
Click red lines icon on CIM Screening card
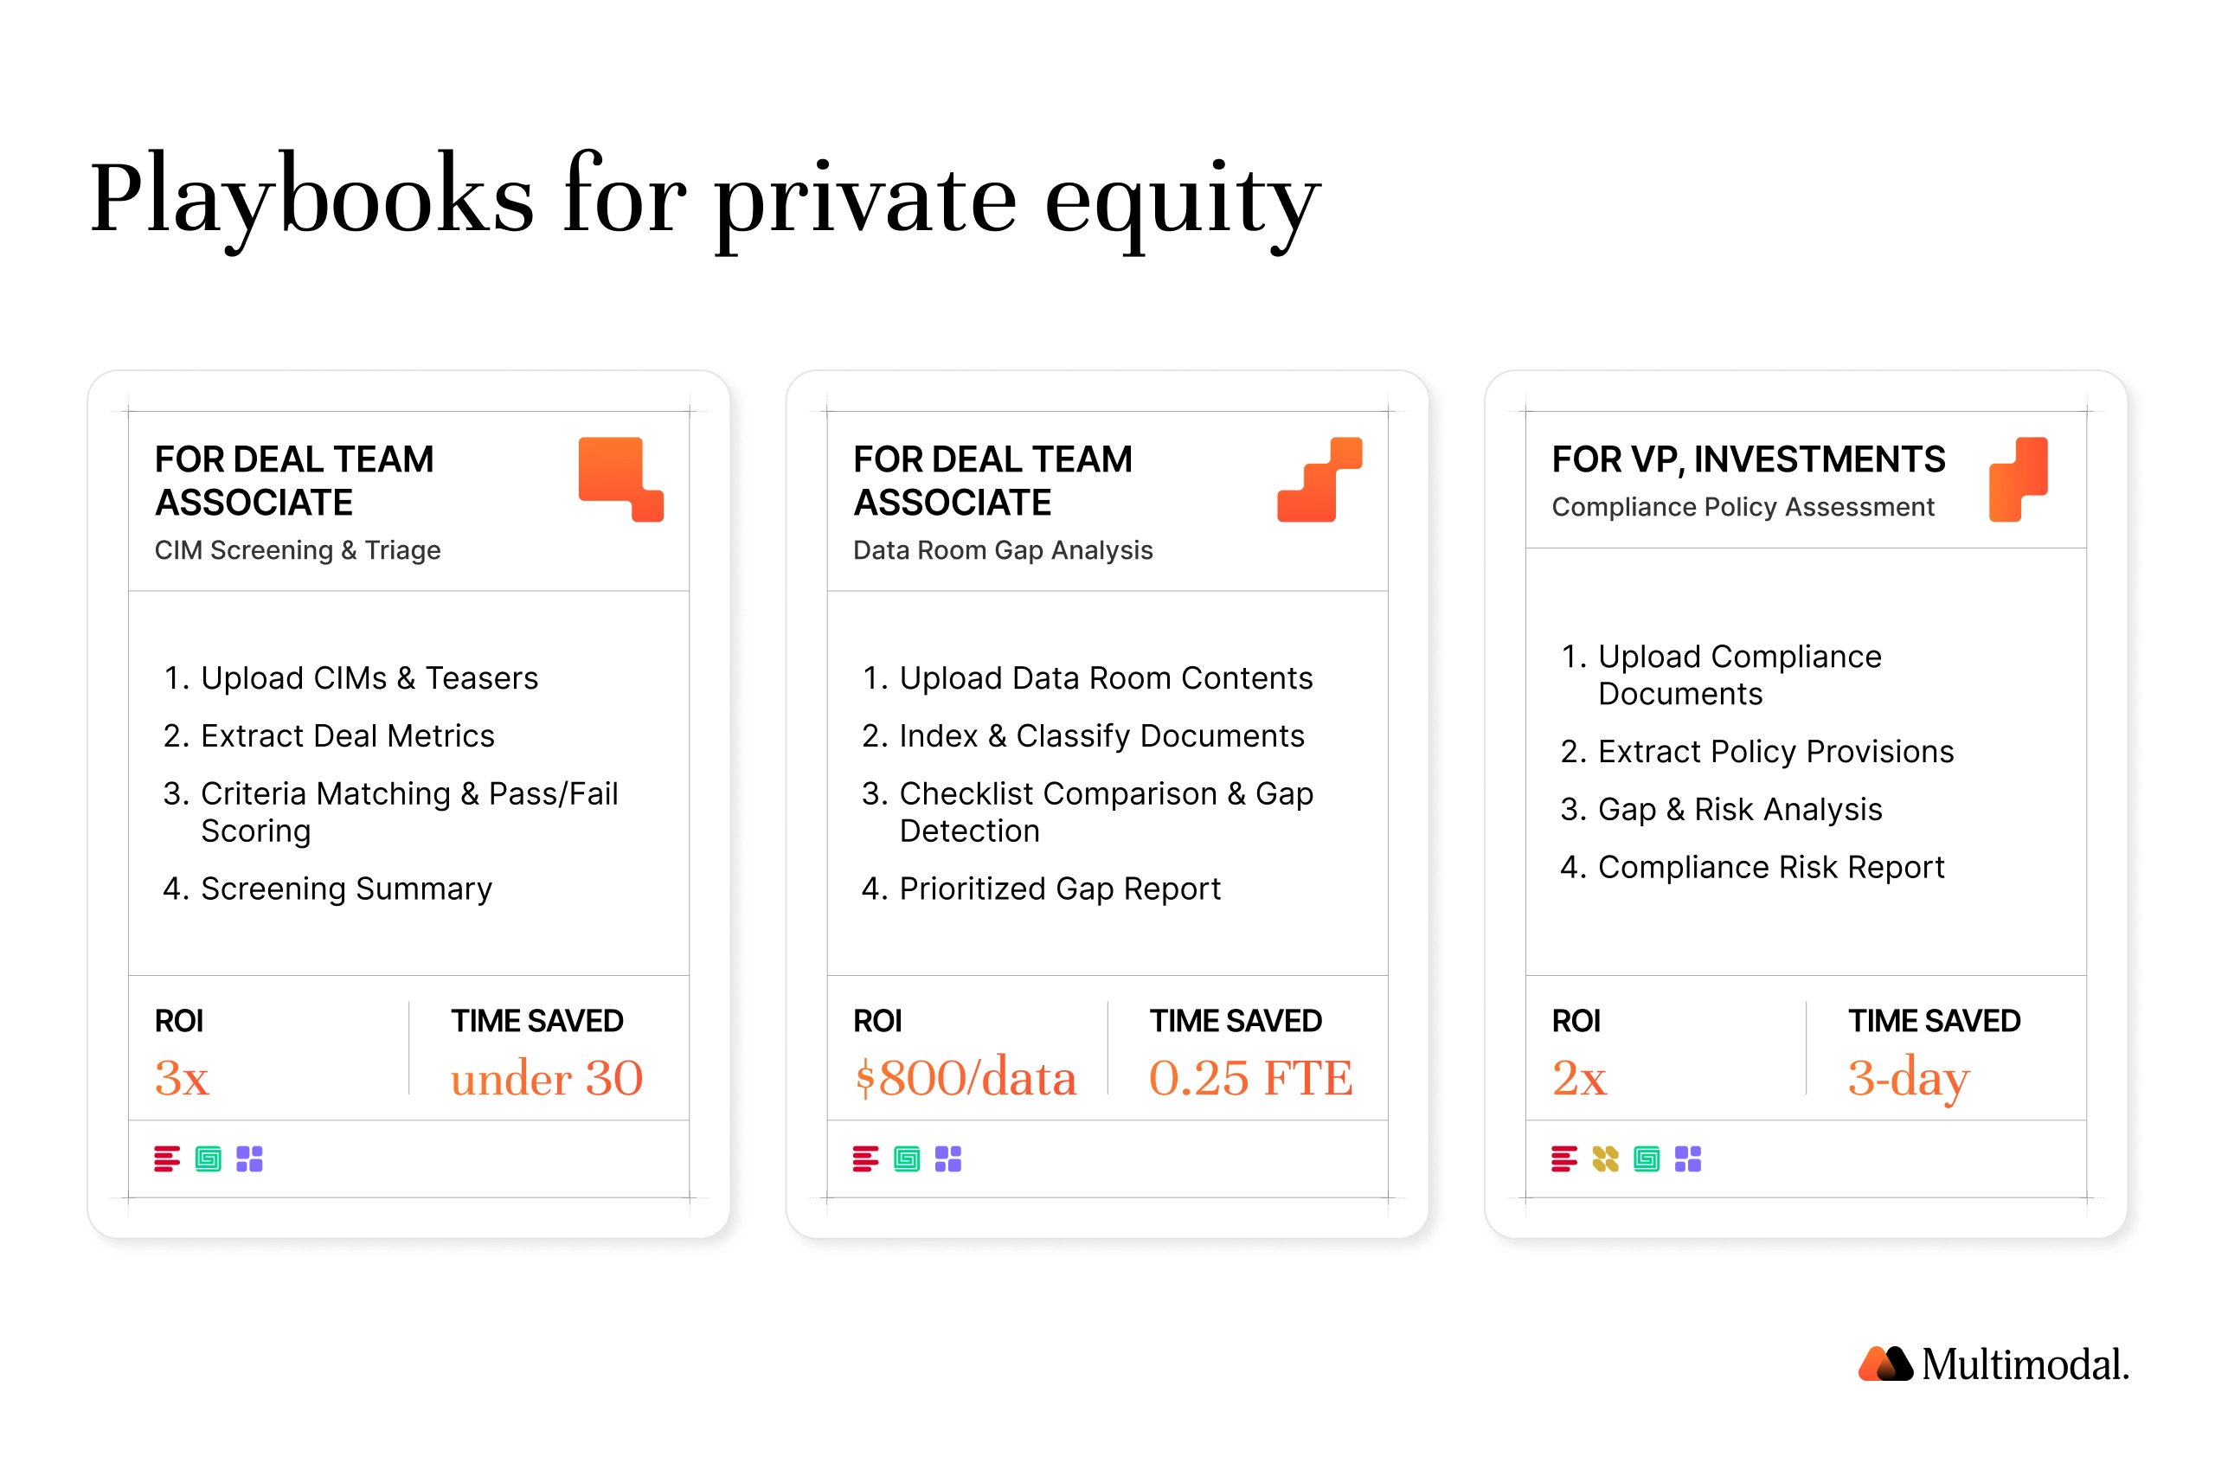pos(167,1158)
